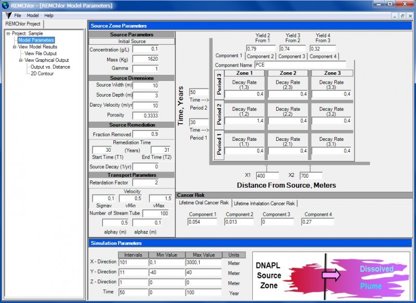Set the remediation Start Time (T1) field
416x303 pixels.
pyautogui.click(x=102, y=150)
